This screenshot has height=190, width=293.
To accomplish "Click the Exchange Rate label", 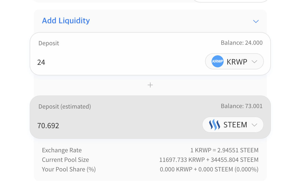I will [62, 150].
